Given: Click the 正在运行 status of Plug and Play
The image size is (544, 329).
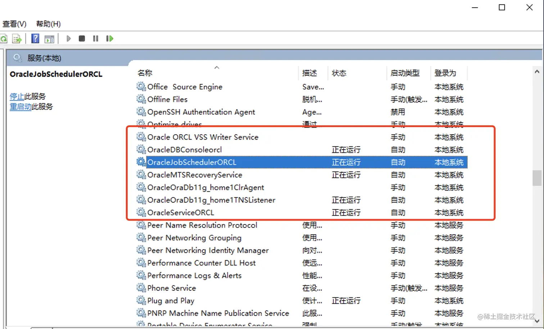Looking at the screenshot, I should click(346, 301).
